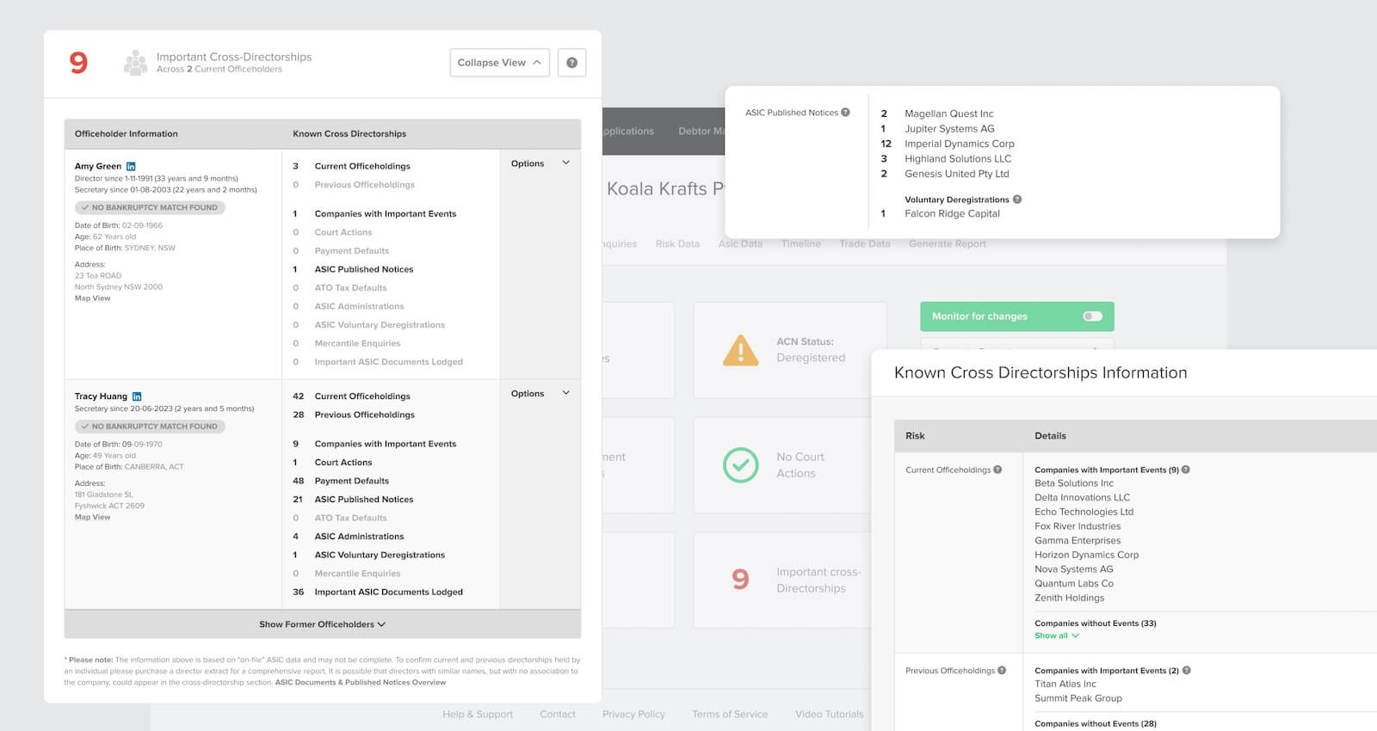Click info icon beside Current Officeholdings risk label
This screenshot has width=1377, height=731.
click(997, 470)
